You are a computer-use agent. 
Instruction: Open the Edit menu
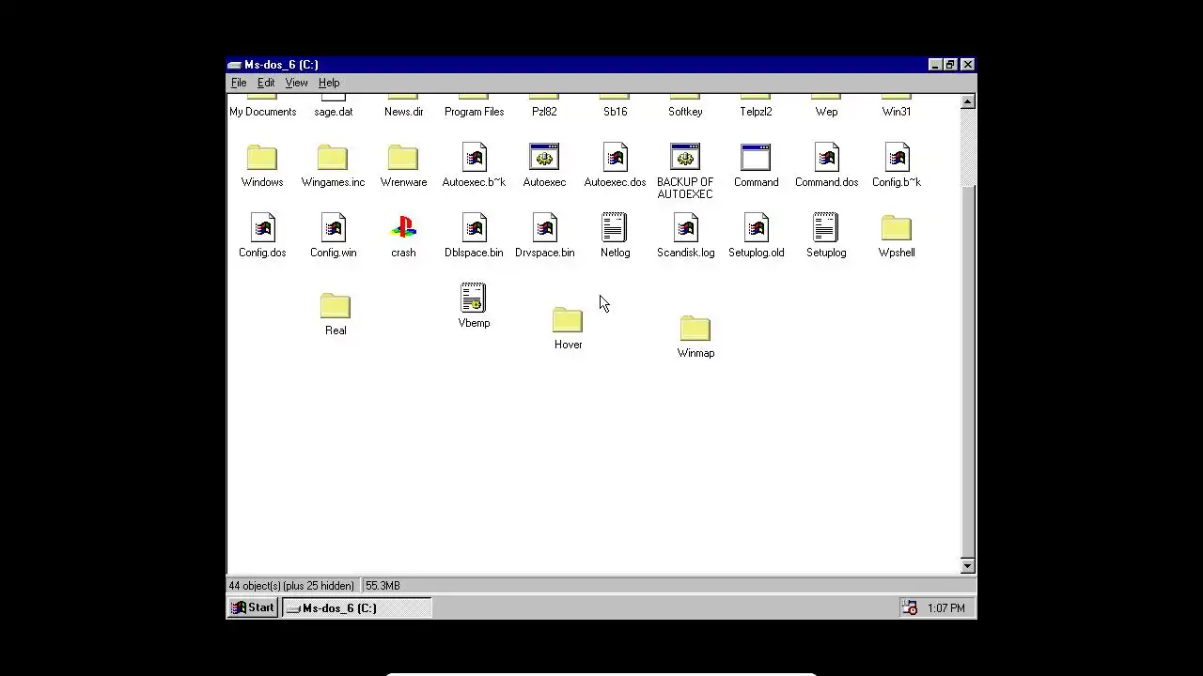tap(266, 83)
